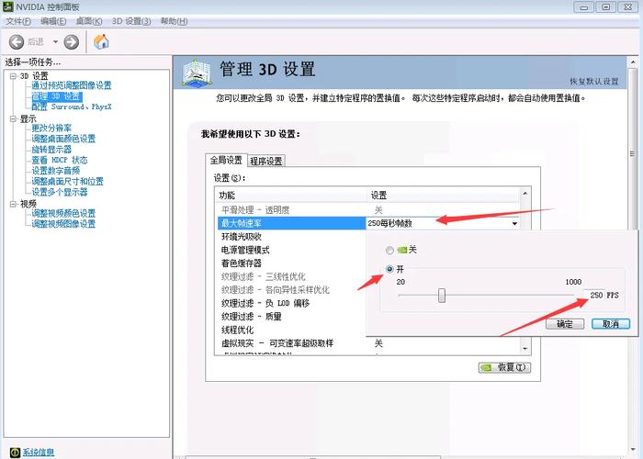Select 管理 3D 设置 in tree
The width and height of the screenshot is (643, 459).
[57, 96]
